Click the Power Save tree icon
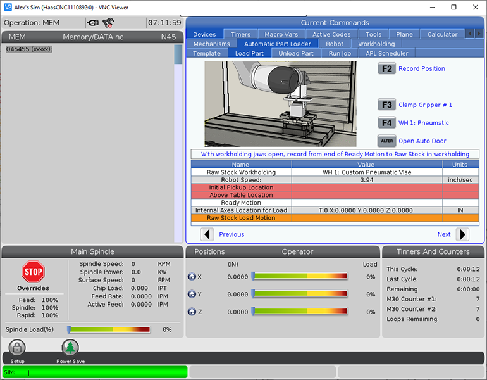 [70, 347]
